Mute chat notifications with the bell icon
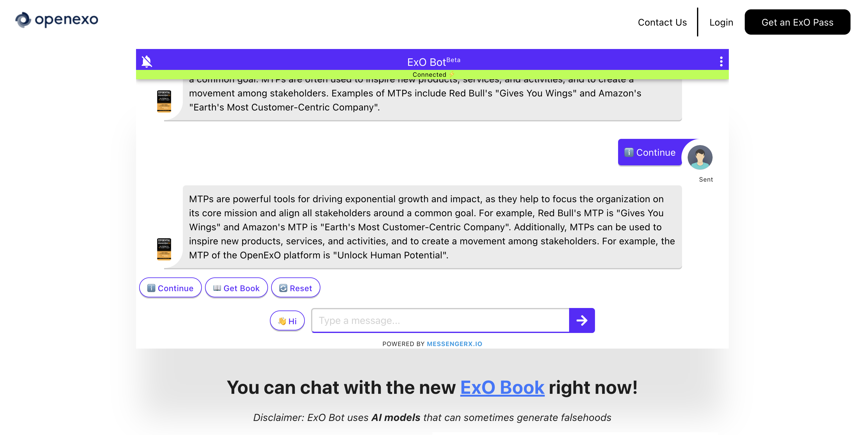Screen dimensions: 858x435 tap(147, 61)
